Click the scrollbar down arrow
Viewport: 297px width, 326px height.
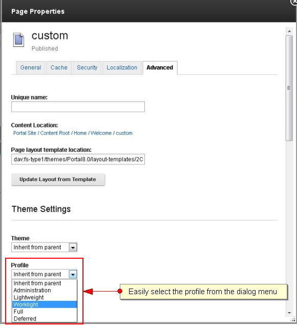tap(289, 313)
